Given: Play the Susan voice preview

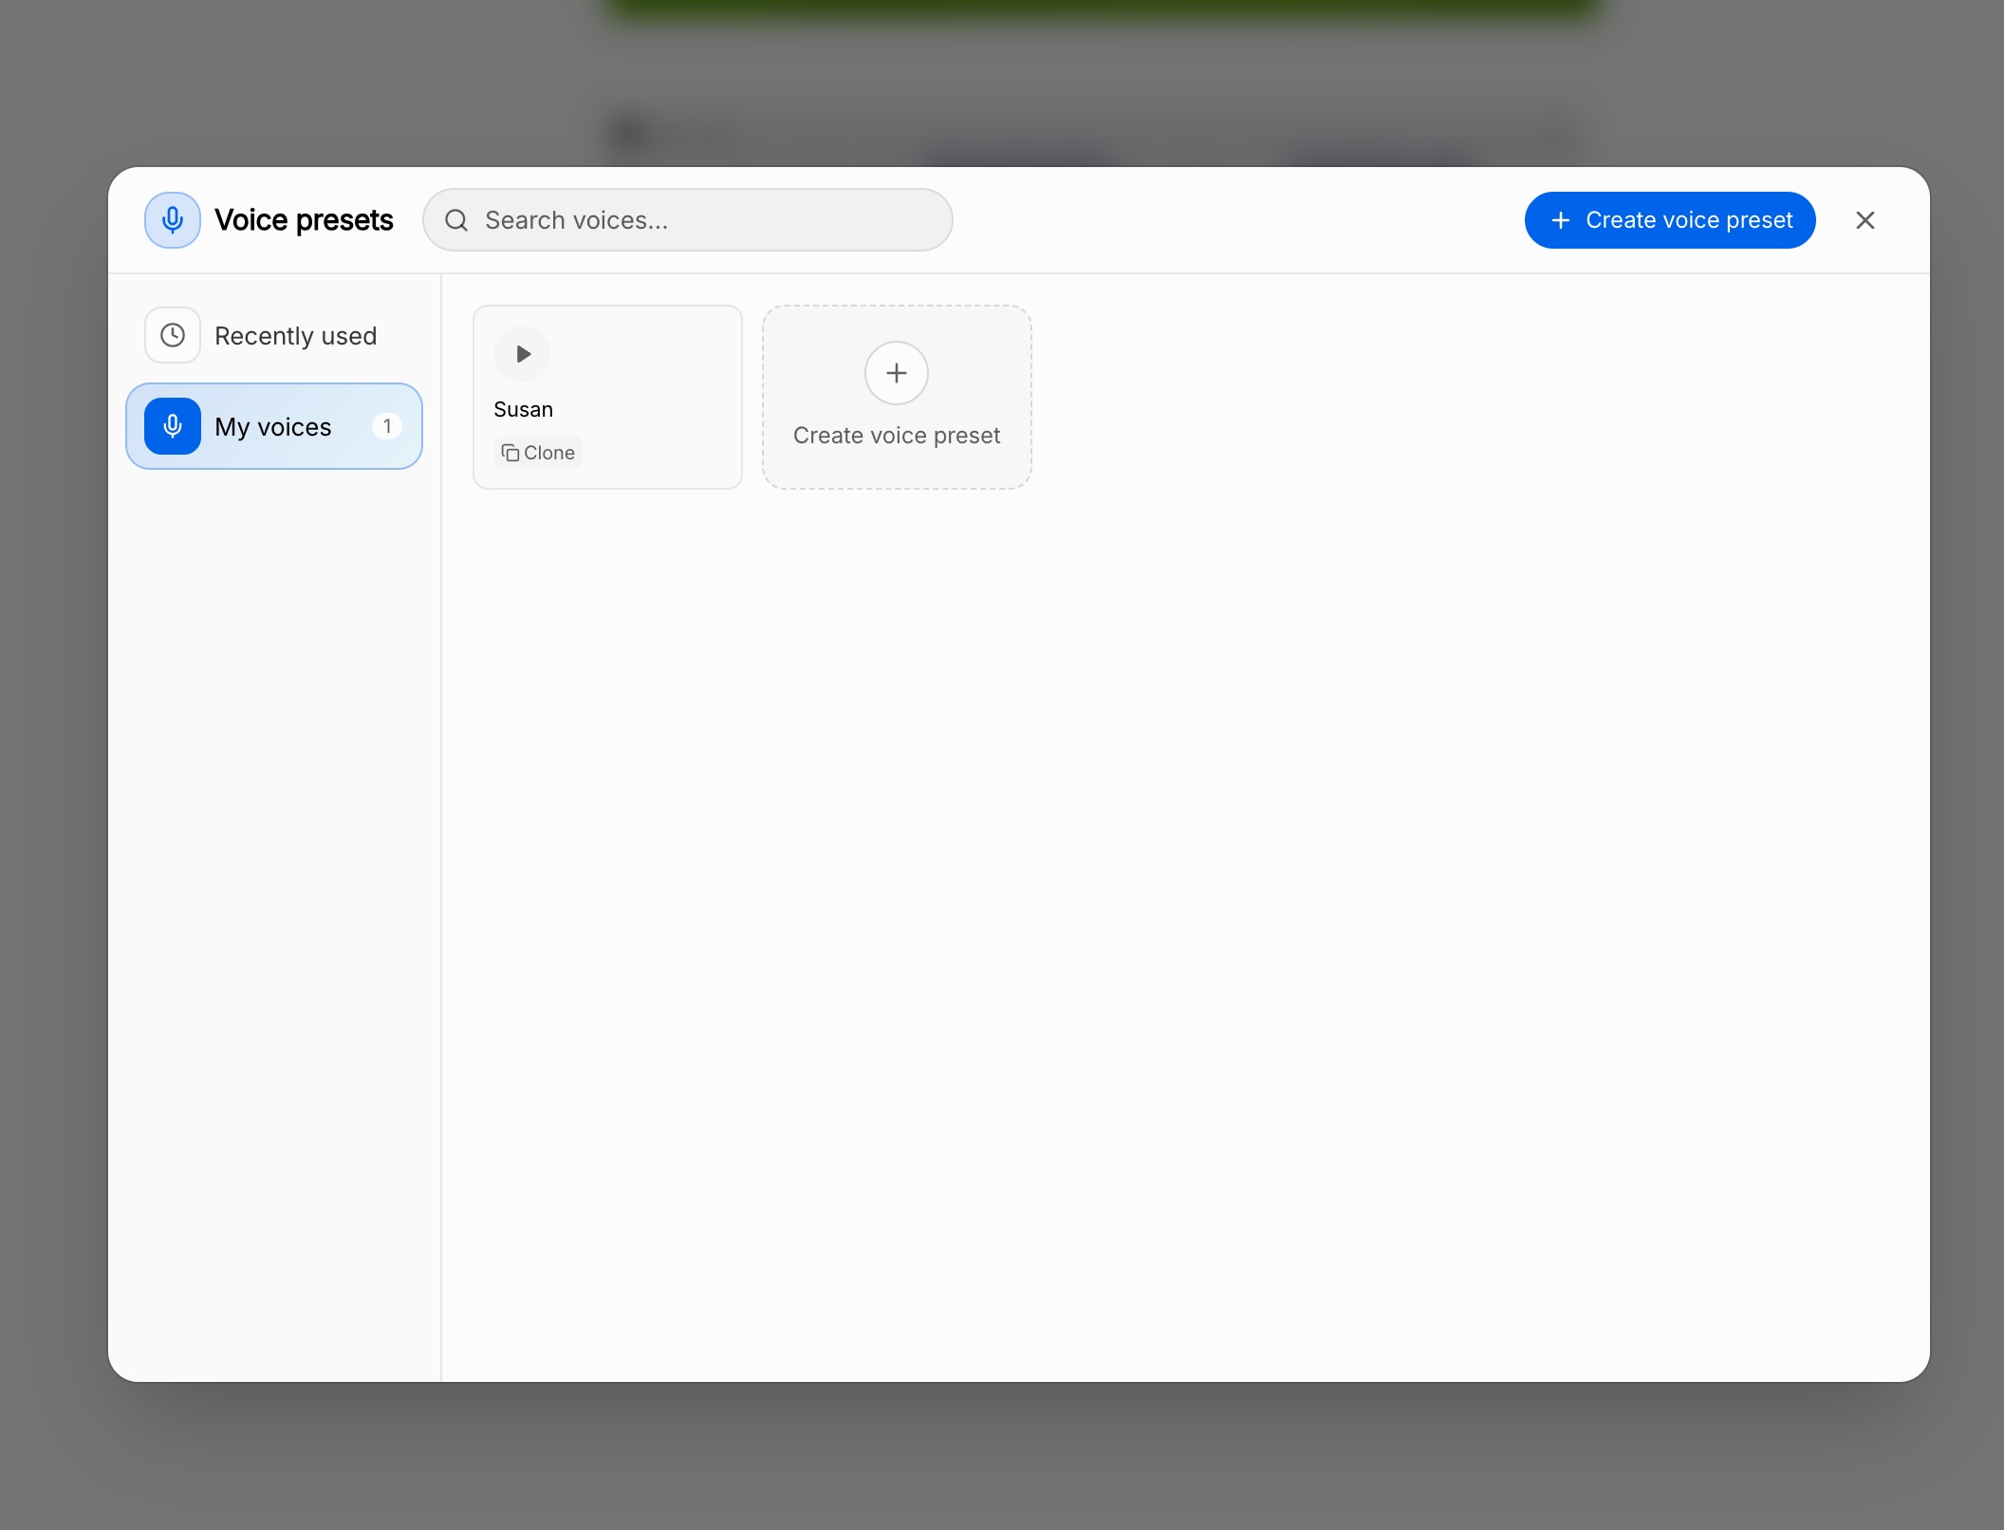Looking at the screenshot, I should 522,354.
